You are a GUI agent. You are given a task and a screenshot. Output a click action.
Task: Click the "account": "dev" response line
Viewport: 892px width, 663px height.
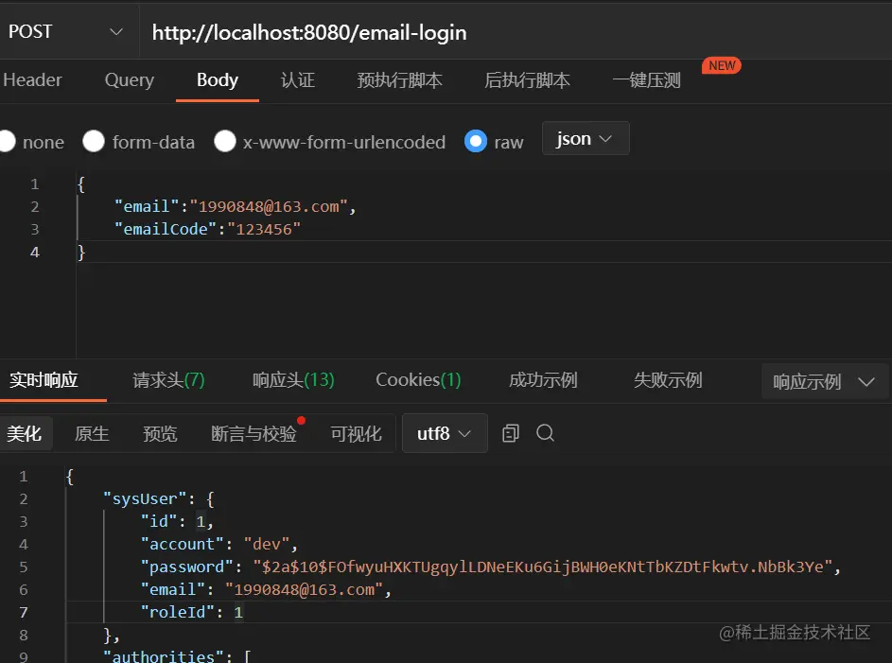click(x=219, y=544)
